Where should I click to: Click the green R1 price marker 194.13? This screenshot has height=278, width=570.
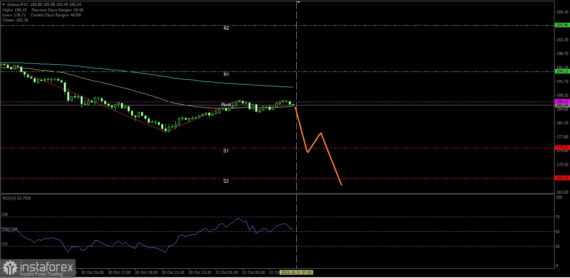[x=562, y=71]
